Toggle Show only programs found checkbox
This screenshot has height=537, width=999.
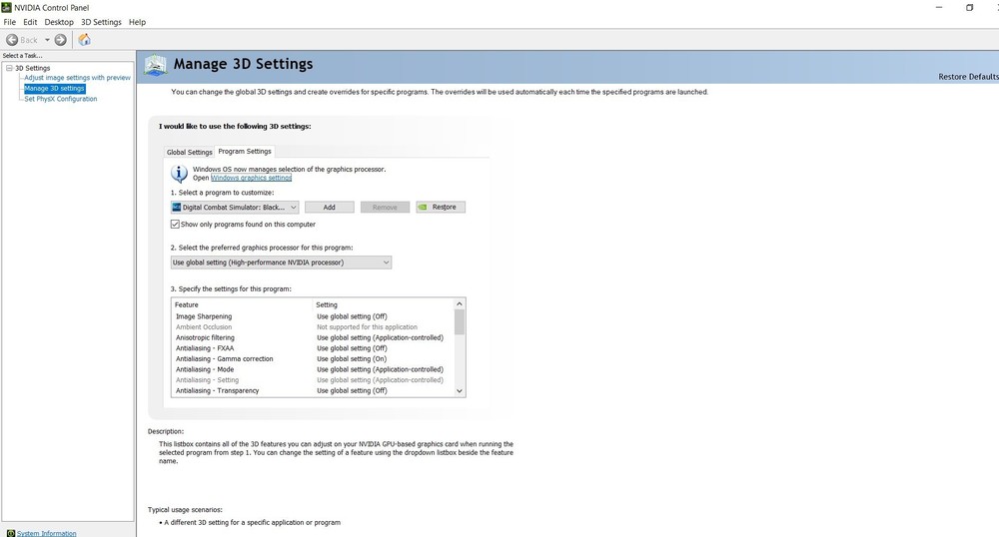click(x=175, y=224)
